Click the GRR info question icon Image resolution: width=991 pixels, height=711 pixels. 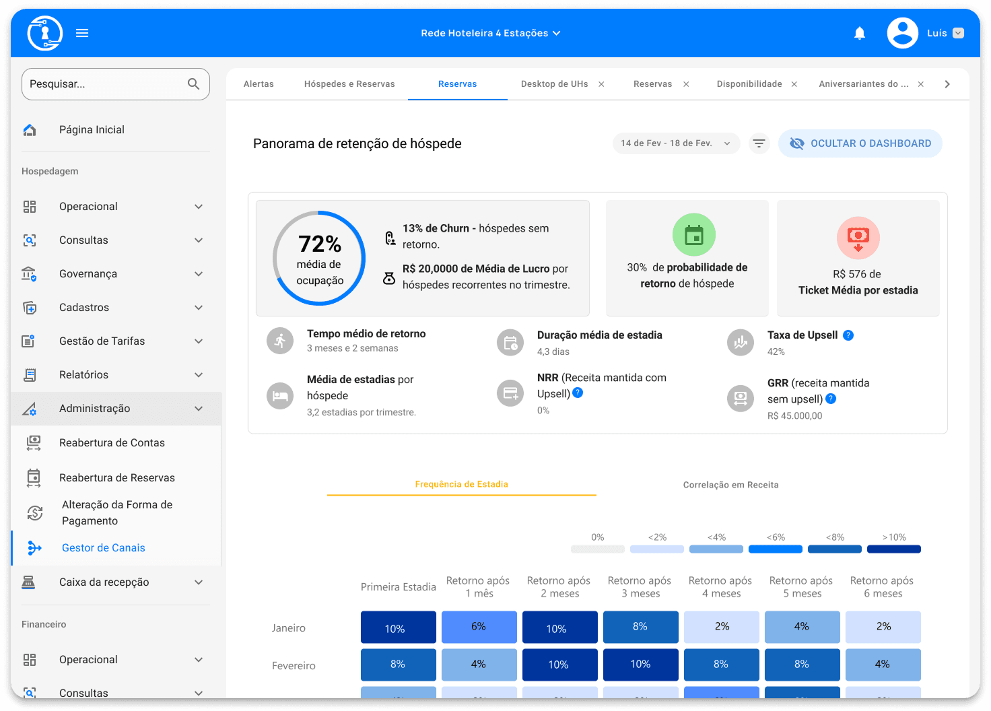tap(831, 399)
